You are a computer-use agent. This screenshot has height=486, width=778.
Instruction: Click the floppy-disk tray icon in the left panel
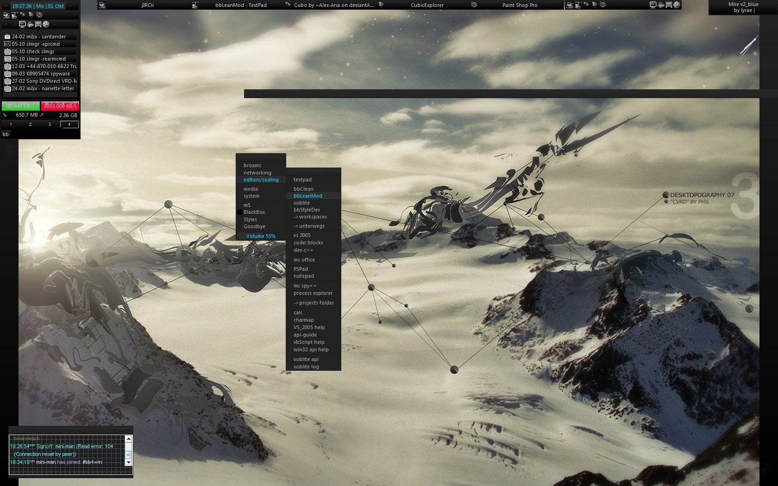(x=38, y=24)
